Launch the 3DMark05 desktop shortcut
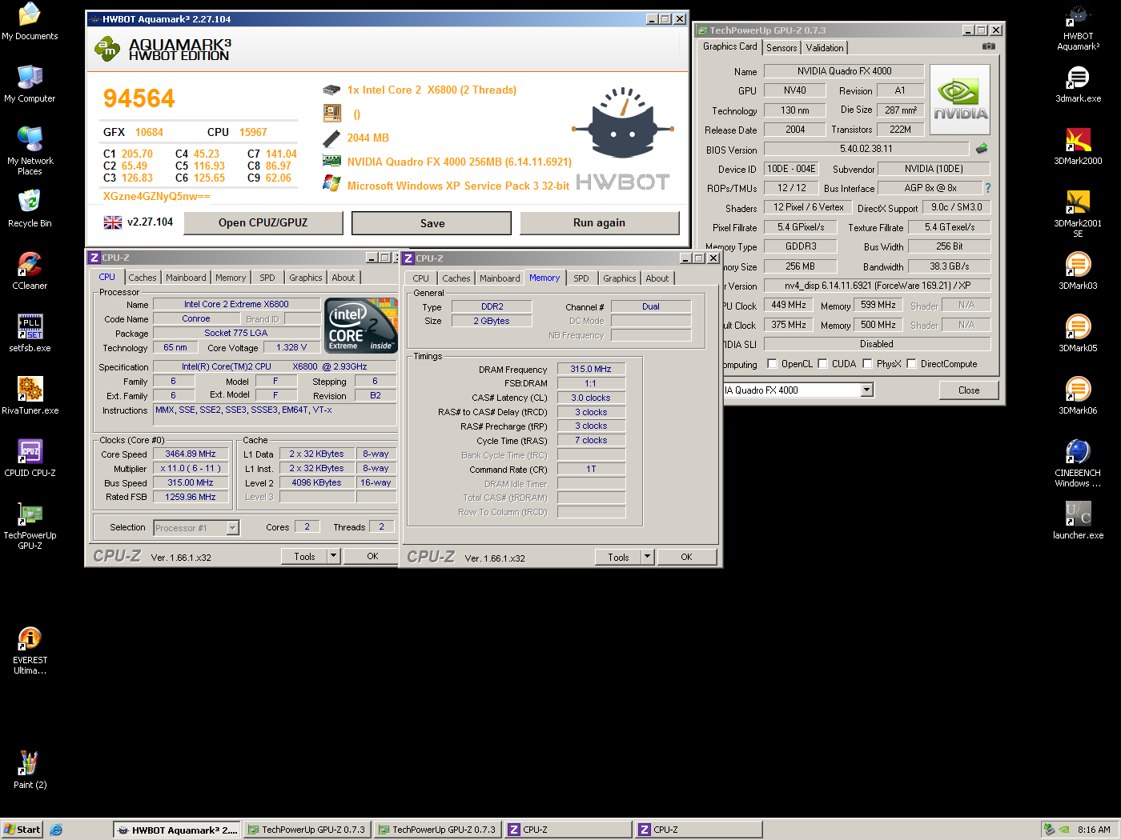Image resolution: width=1121 pixels, height=840 pixels. [1078, 334]
